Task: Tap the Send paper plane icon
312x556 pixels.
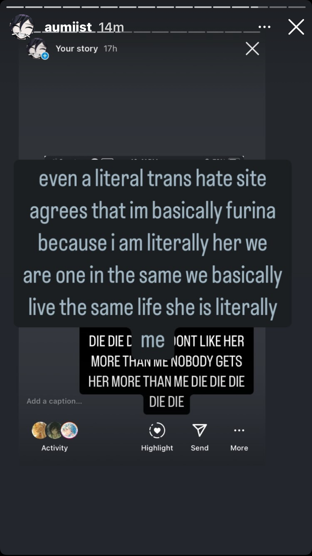Action: (x=200, y=430)
